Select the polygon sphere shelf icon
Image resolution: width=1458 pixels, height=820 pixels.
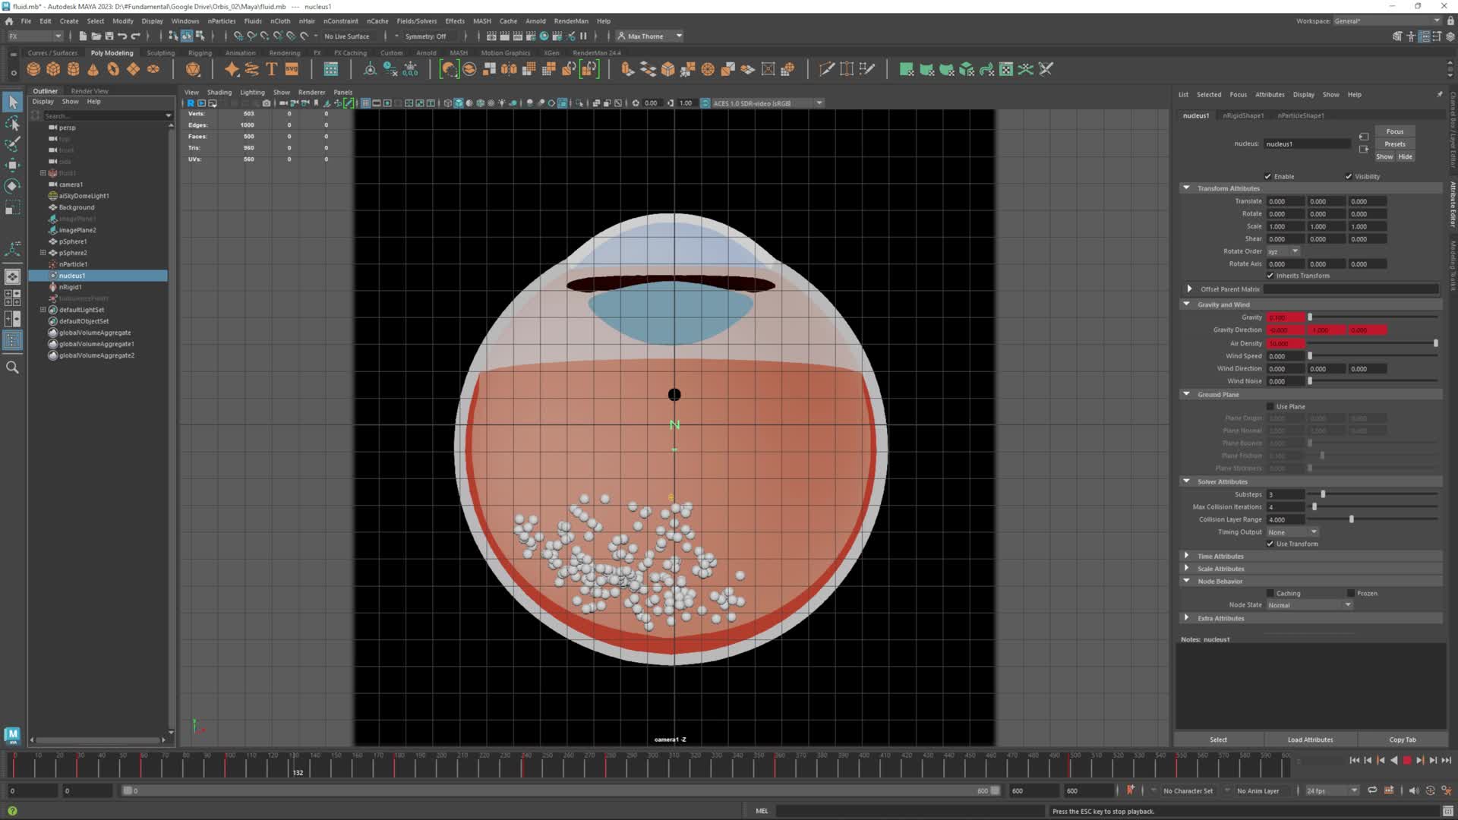(33, 69)
